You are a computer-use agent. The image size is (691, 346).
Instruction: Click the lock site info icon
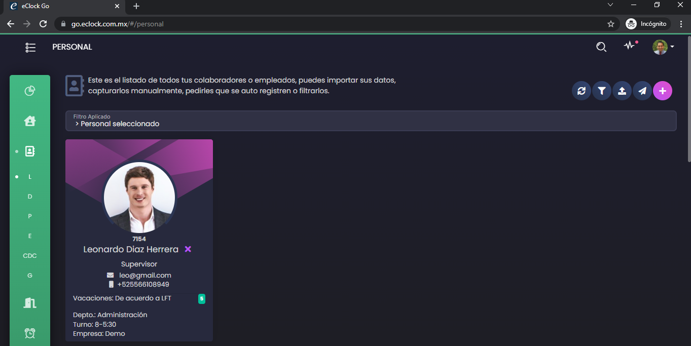click(x=63, y=24)
